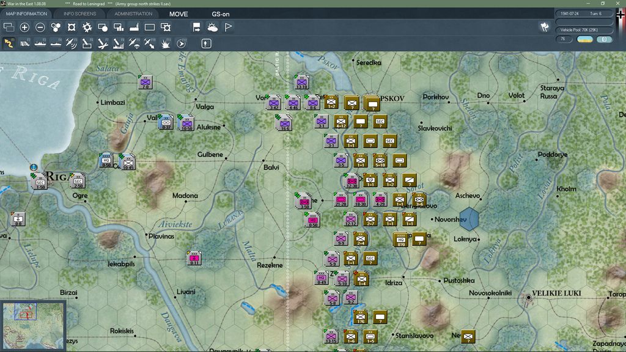Open the INFO SCREENS tab

[x=80, y=13]
